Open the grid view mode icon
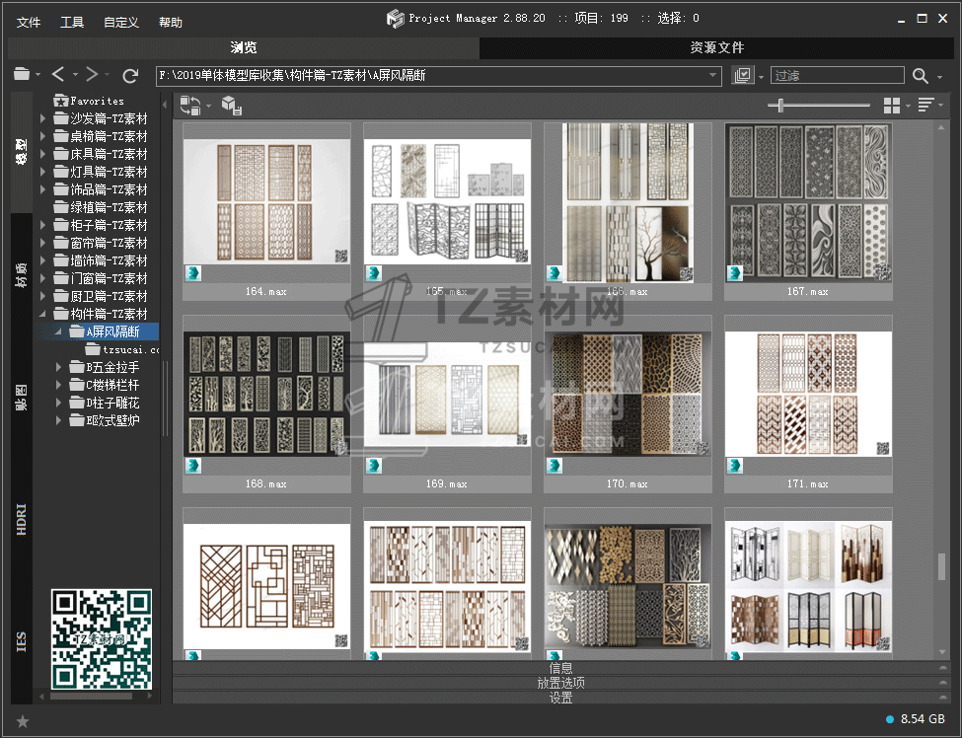The height and width of the screenshot is (738, 962). click(x=892, y=106)
